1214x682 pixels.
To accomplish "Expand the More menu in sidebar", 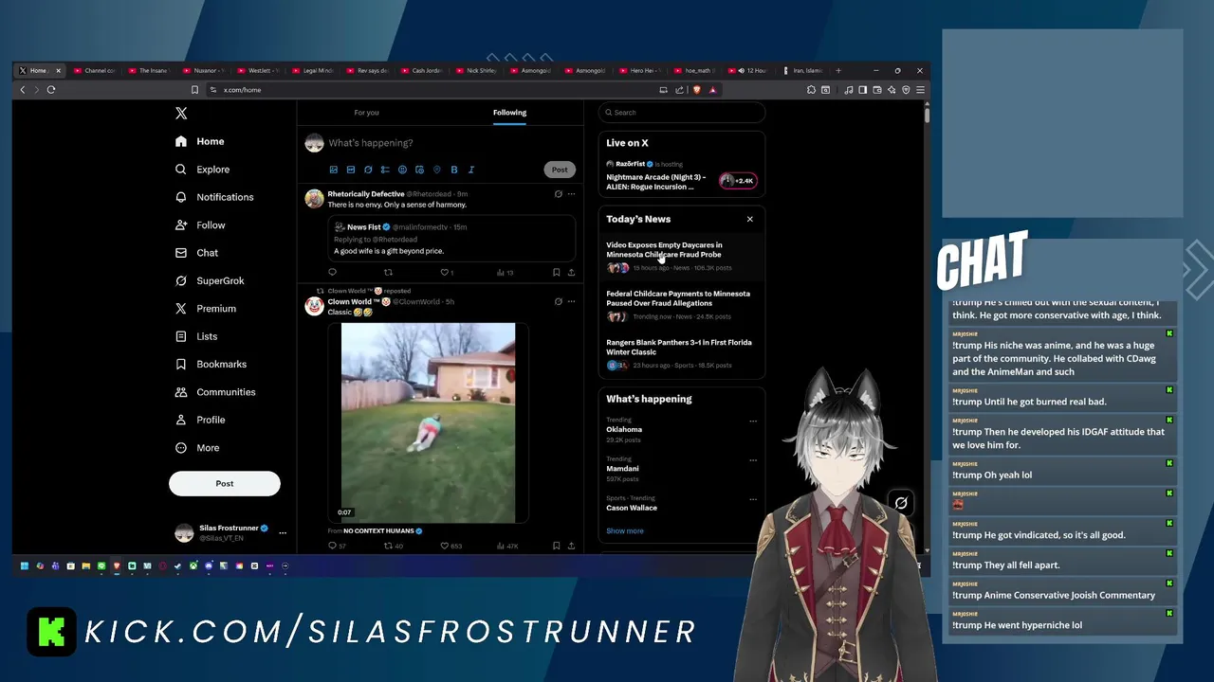I will (x=197, y=448).
